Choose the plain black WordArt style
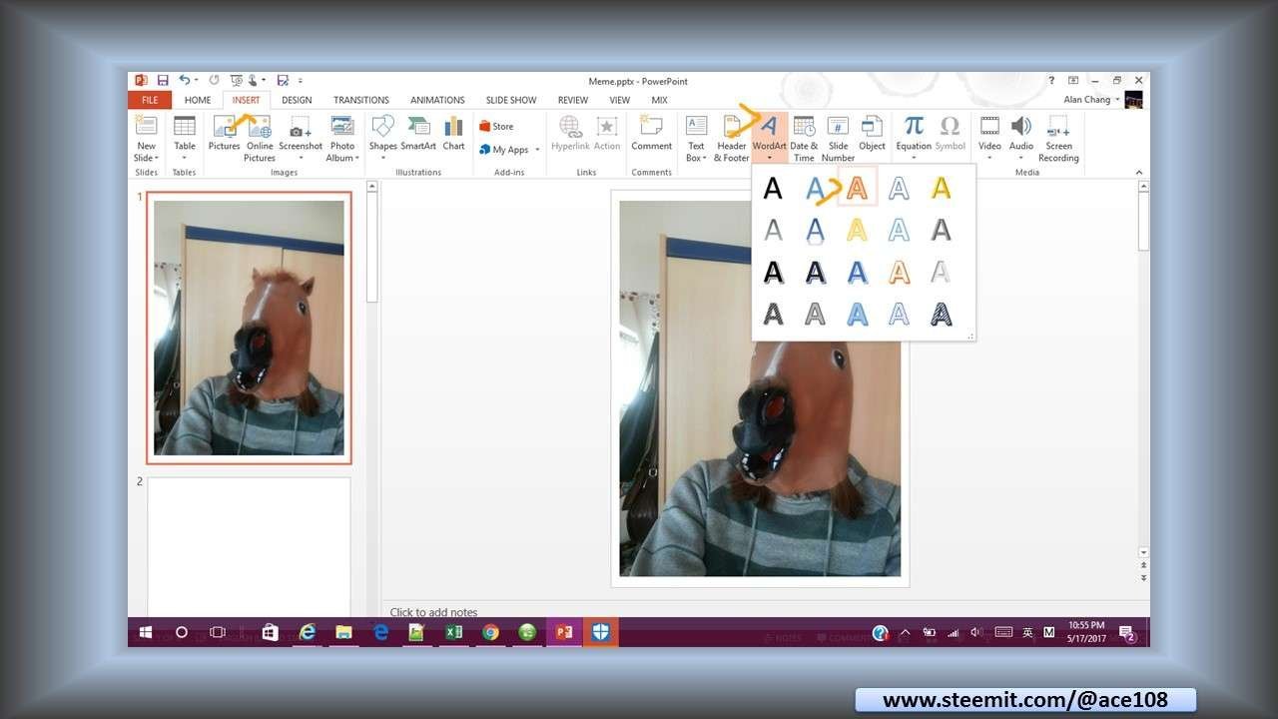This screenshot has height=719, width=1278. (773, 188)
